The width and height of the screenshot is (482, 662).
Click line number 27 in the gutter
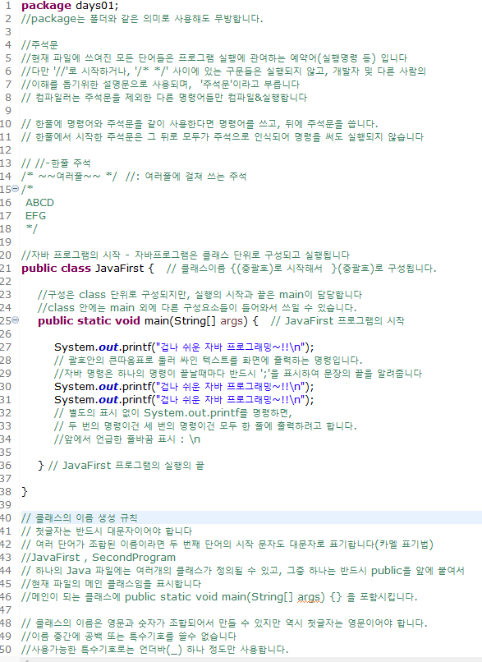pos(6,347)
